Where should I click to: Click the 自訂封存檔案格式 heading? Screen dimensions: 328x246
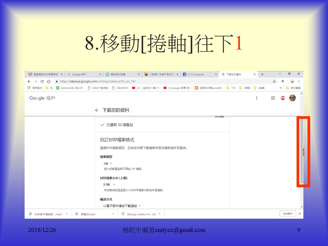tap(117, 140)
